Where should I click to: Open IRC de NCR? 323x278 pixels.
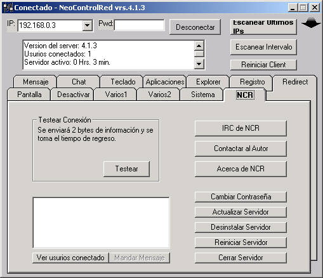241,128
